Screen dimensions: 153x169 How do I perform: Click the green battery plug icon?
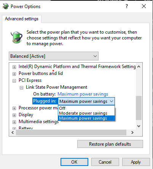pos(17,37)
